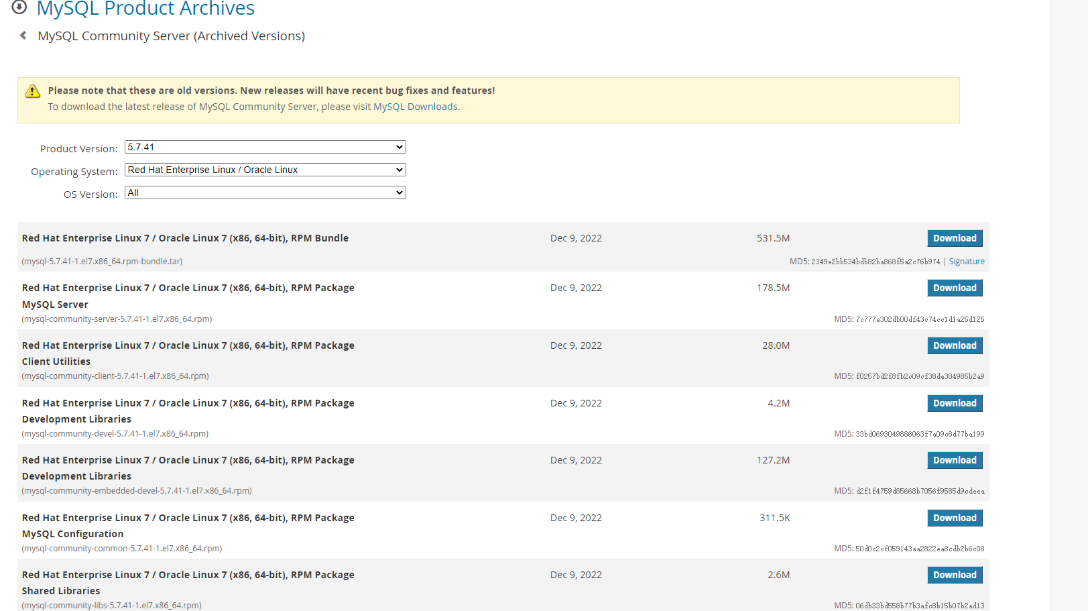
Task: Download the Client Utilities package
Action: click(x=955, y=345)
